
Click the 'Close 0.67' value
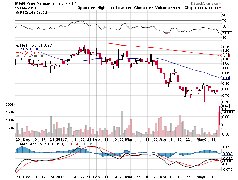tap(143, 8)
